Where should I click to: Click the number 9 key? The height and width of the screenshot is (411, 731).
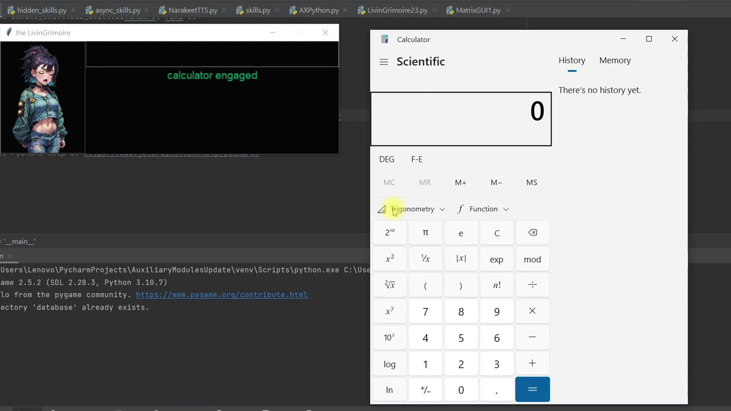point(497,311)
